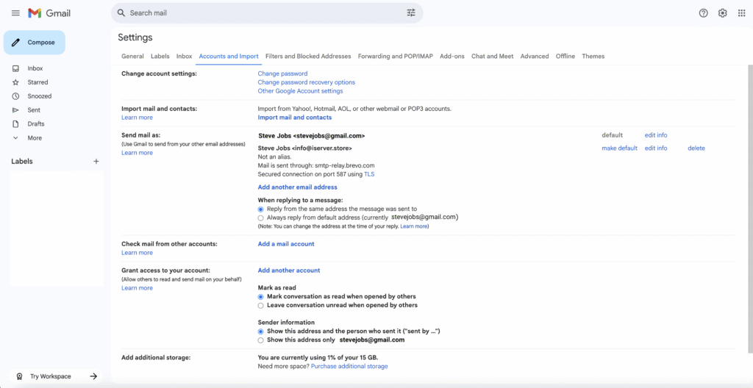This screenshot has height=388, width=753.
Task: Open the Offline tab
Action: coord(565,56)
